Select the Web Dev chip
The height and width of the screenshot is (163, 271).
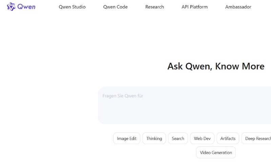[202, 138]
